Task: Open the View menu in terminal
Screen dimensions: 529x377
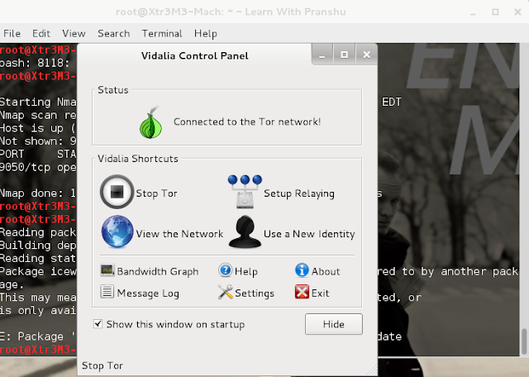Action: point(74,33)
